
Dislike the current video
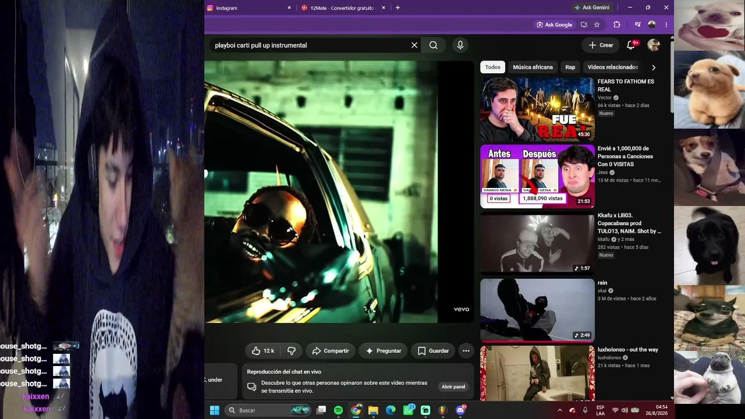[x=292, y=351]
